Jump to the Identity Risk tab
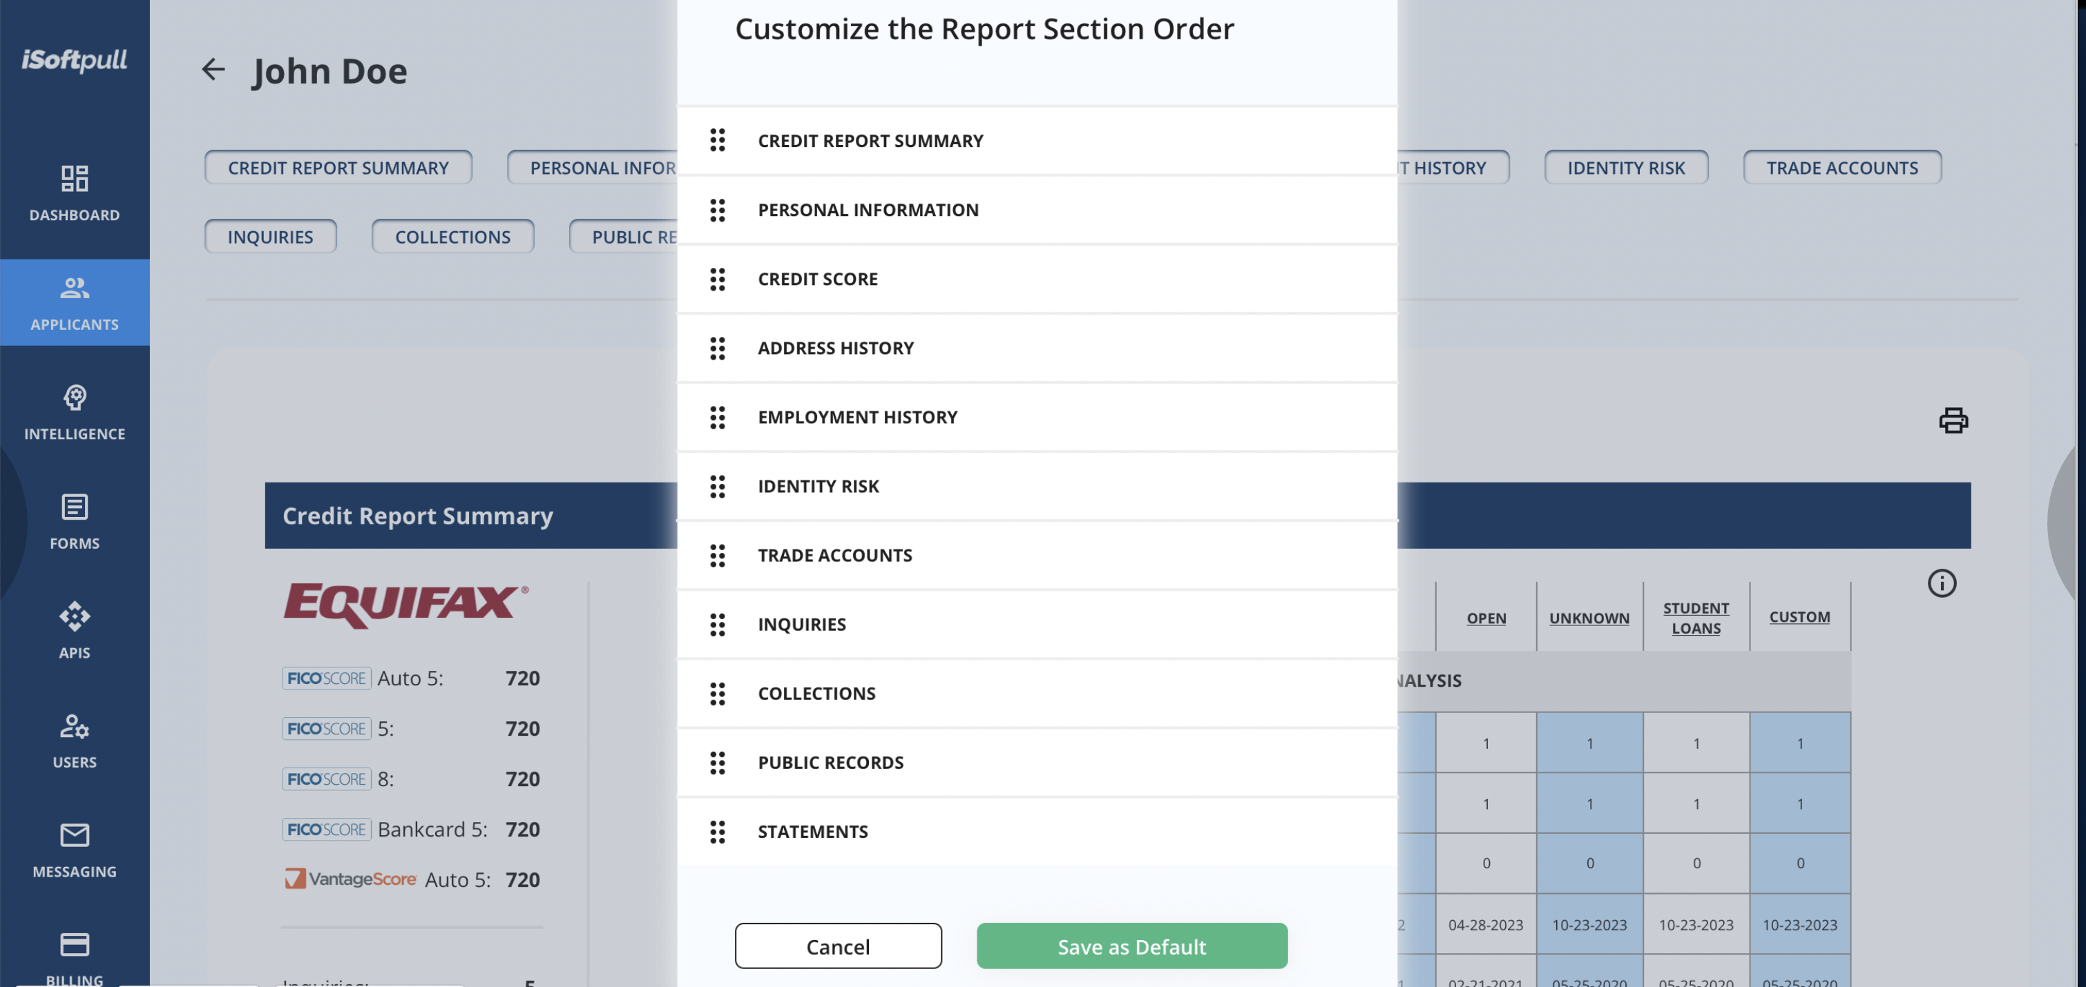2086x987 pixels. pos(1625,166)
